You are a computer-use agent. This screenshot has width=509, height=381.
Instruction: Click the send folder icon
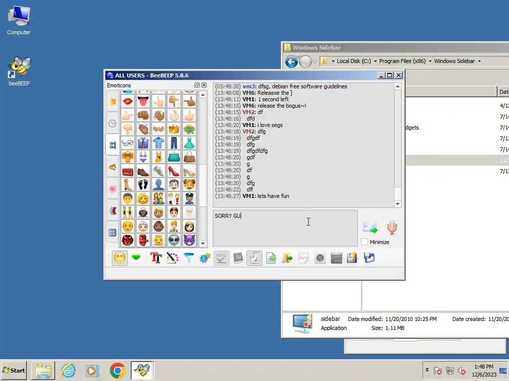pyautogui.click(x=287, y=258)
